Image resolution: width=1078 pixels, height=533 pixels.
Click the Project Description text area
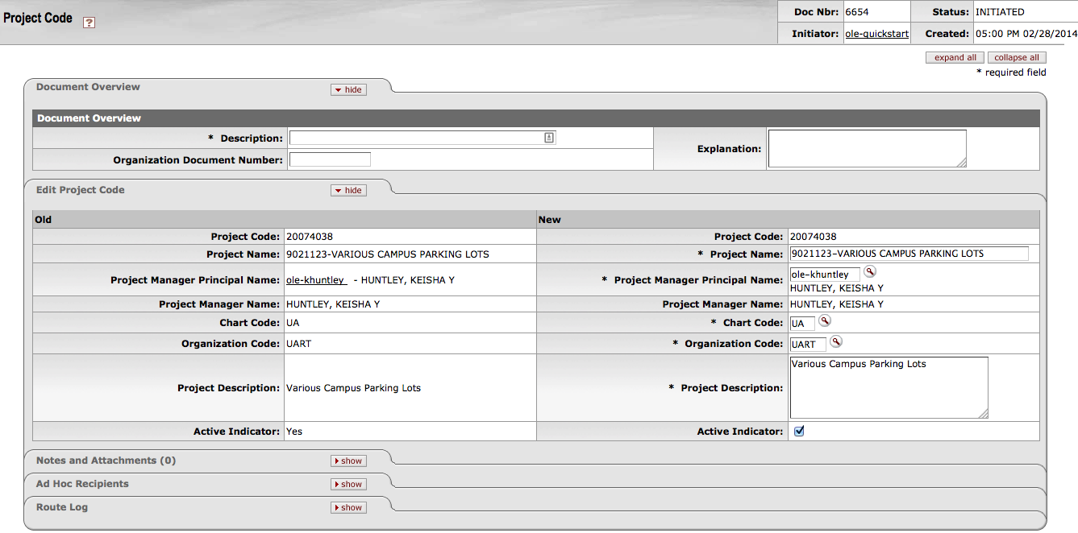pos(889,388)
